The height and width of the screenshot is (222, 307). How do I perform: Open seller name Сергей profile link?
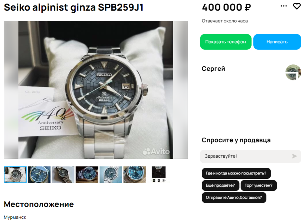click(x=213, y=69)
